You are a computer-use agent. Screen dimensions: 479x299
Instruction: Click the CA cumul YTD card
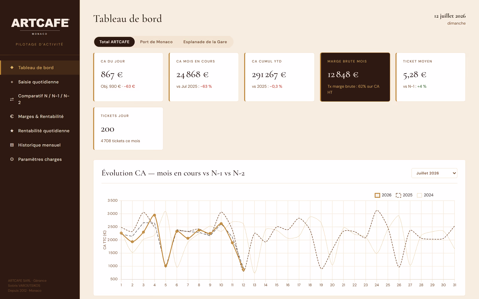tap(279, 77)
